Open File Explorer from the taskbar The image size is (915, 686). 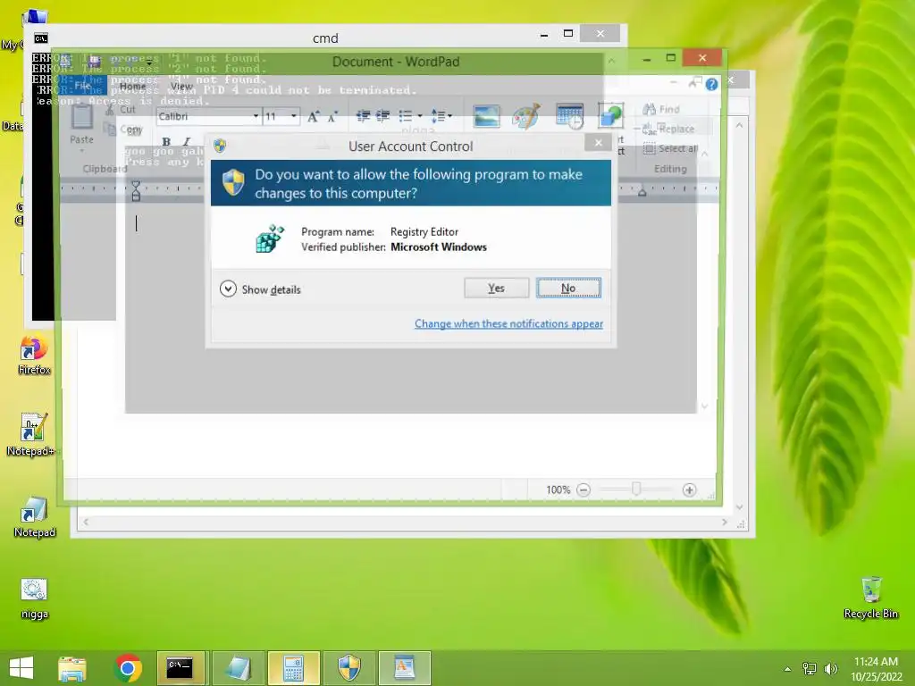pos(72,668)
